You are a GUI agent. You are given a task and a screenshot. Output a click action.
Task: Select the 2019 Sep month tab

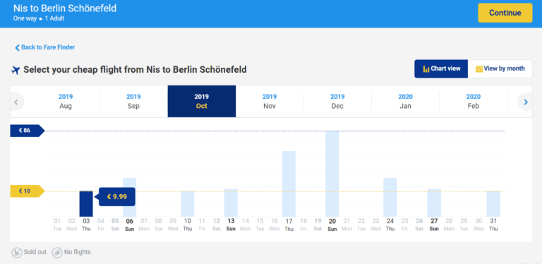click(x=133, y=101)
